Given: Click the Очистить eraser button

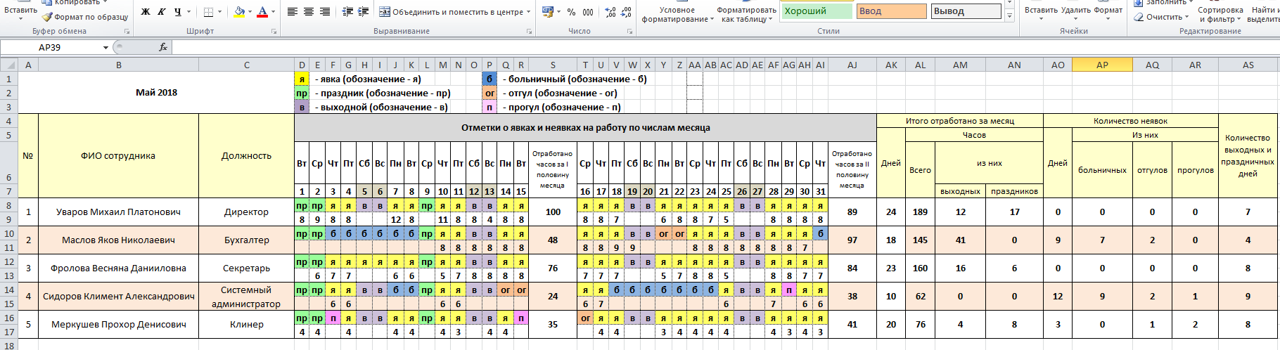Looking at the screenshot, I should click(1160, 17).
